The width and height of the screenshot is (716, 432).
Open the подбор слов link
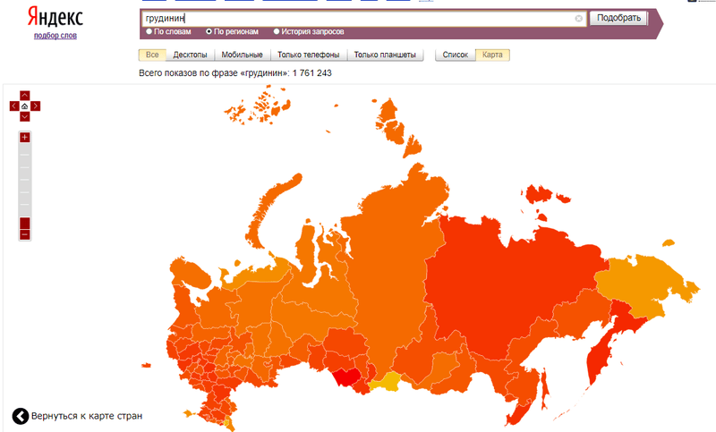tap(55, 36)
